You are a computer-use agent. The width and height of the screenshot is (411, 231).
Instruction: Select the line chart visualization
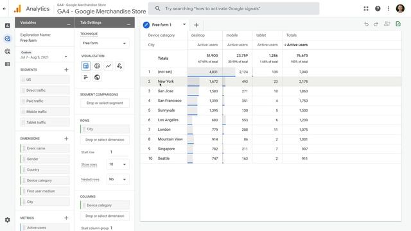pos(109,66)
